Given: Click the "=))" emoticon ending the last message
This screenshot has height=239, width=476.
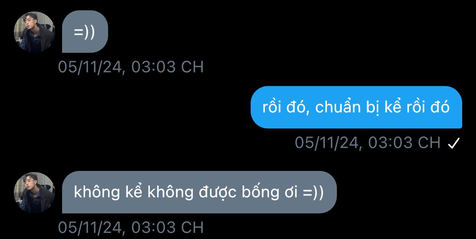Looking at the screenshot, I should point(313,192).
